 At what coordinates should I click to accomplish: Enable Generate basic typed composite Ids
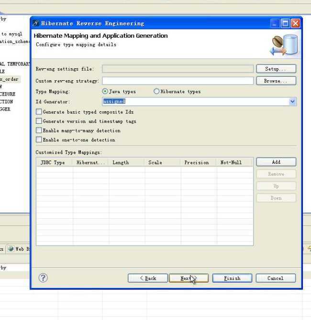point(39,112)
